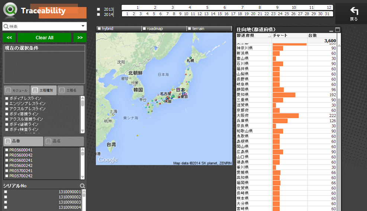367x211 pixels.
Task: Select year 2013 checkbox
Action: (99, 9)
